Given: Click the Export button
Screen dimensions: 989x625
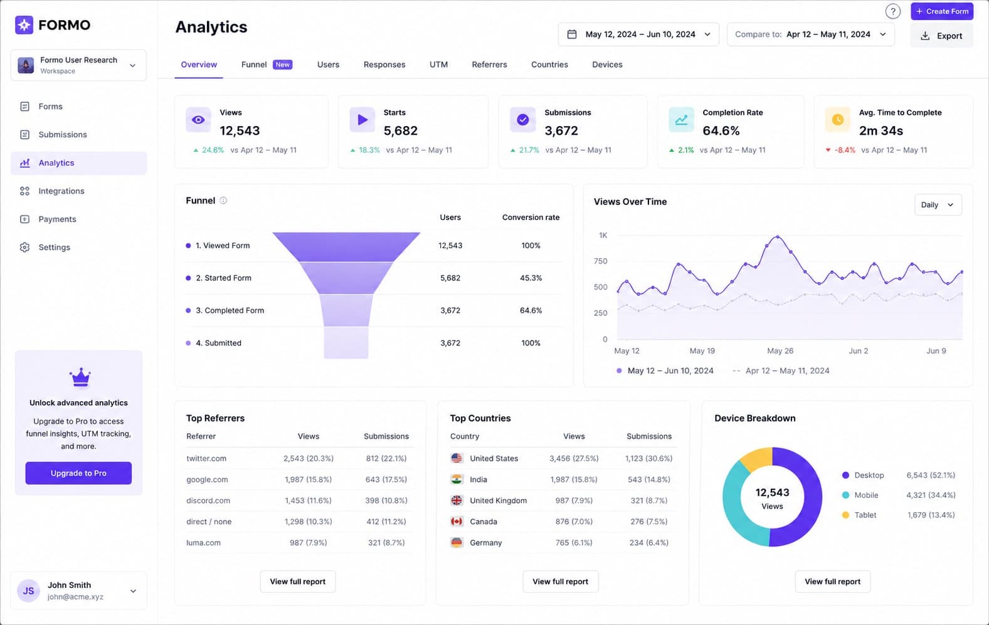Looking at the screenshot, I should click(941, 36).
